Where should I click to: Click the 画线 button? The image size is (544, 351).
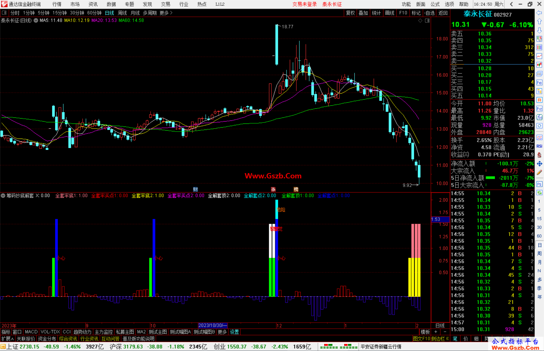pyautogui.click(x=390, y=13)
